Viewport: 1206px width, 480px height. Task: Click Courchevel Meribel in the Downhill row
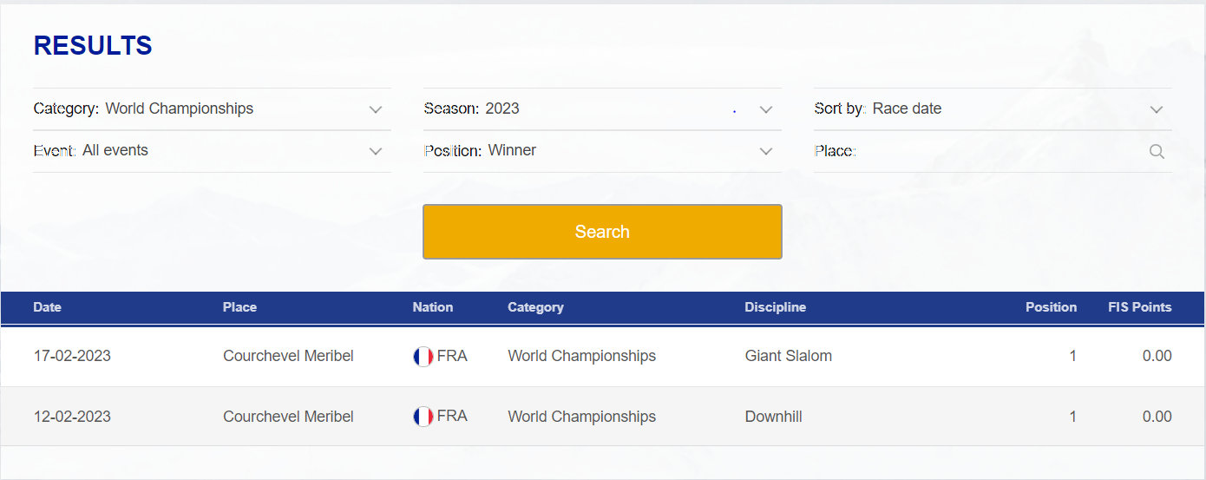(288, 417)
